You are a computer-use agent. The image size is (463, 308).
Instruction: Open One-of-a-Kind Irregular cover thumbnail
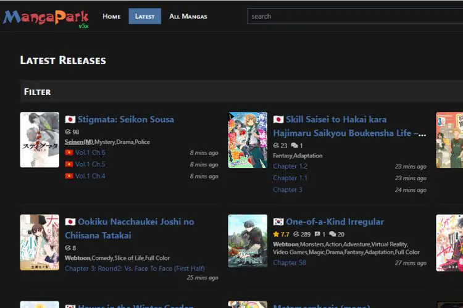coord(248,241)
